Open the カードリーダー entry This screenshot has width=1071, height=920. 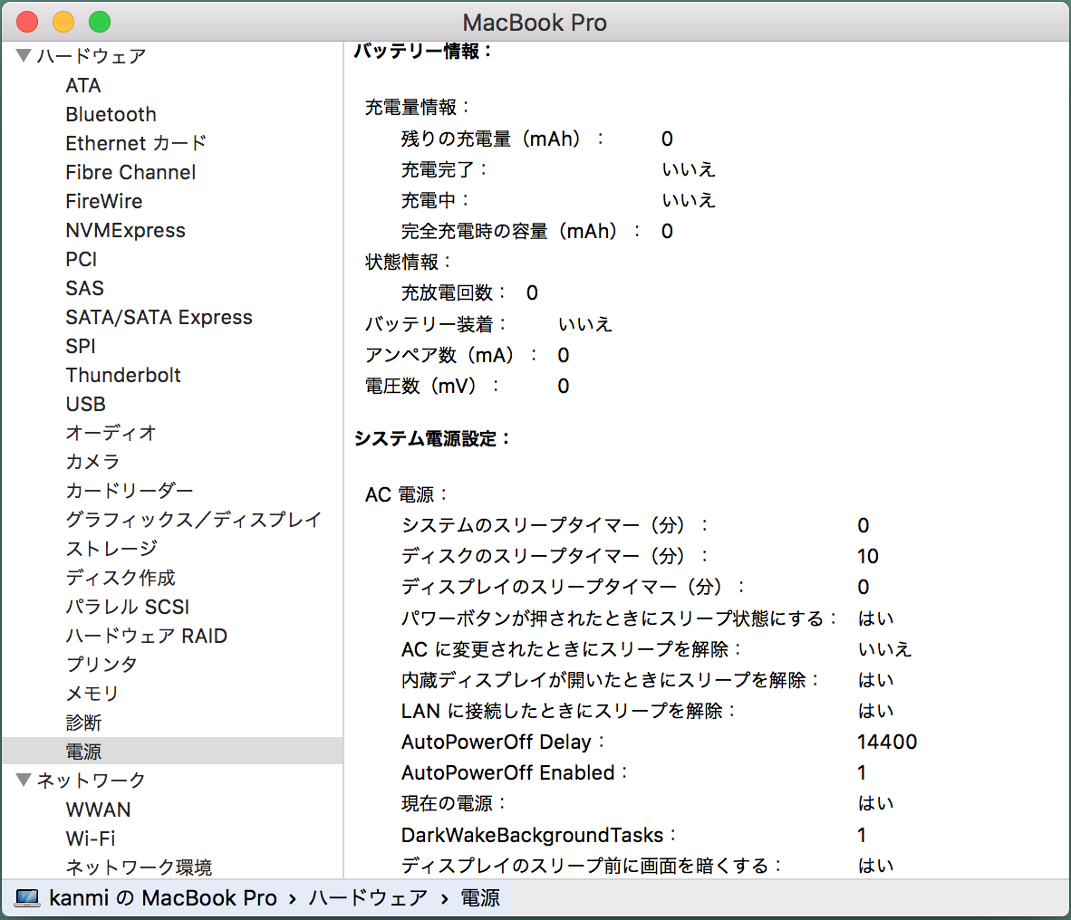[x=129, y=491]
